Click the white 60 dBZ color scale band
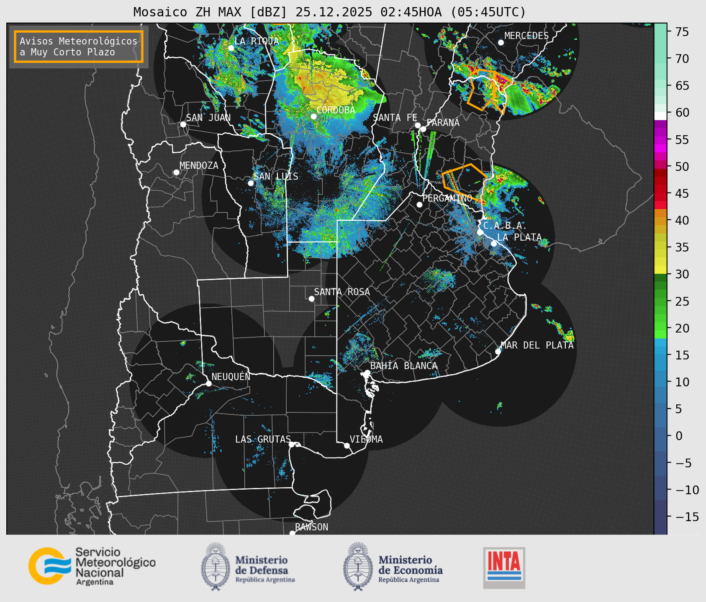Screen dimensions: 706x602 (x=660, y=116)
